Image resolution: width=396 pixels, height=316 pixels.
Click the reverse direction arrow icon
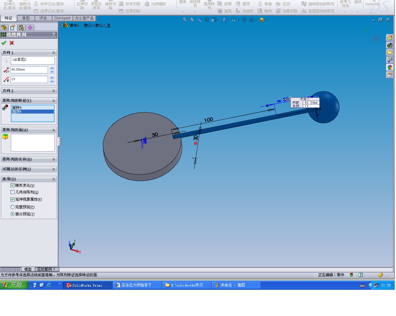(6, 60)
